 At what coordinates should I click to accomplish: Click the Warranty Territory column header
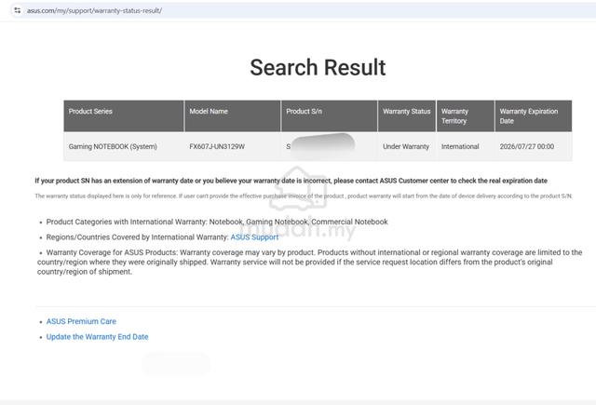[466, 115]
